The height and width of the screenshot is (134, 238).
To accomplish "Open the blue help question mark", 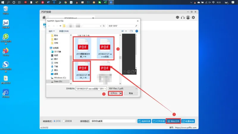I will pos(137,31).
